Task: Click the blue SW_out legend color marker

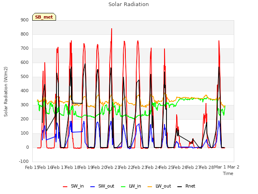Action: coord(93,187)
